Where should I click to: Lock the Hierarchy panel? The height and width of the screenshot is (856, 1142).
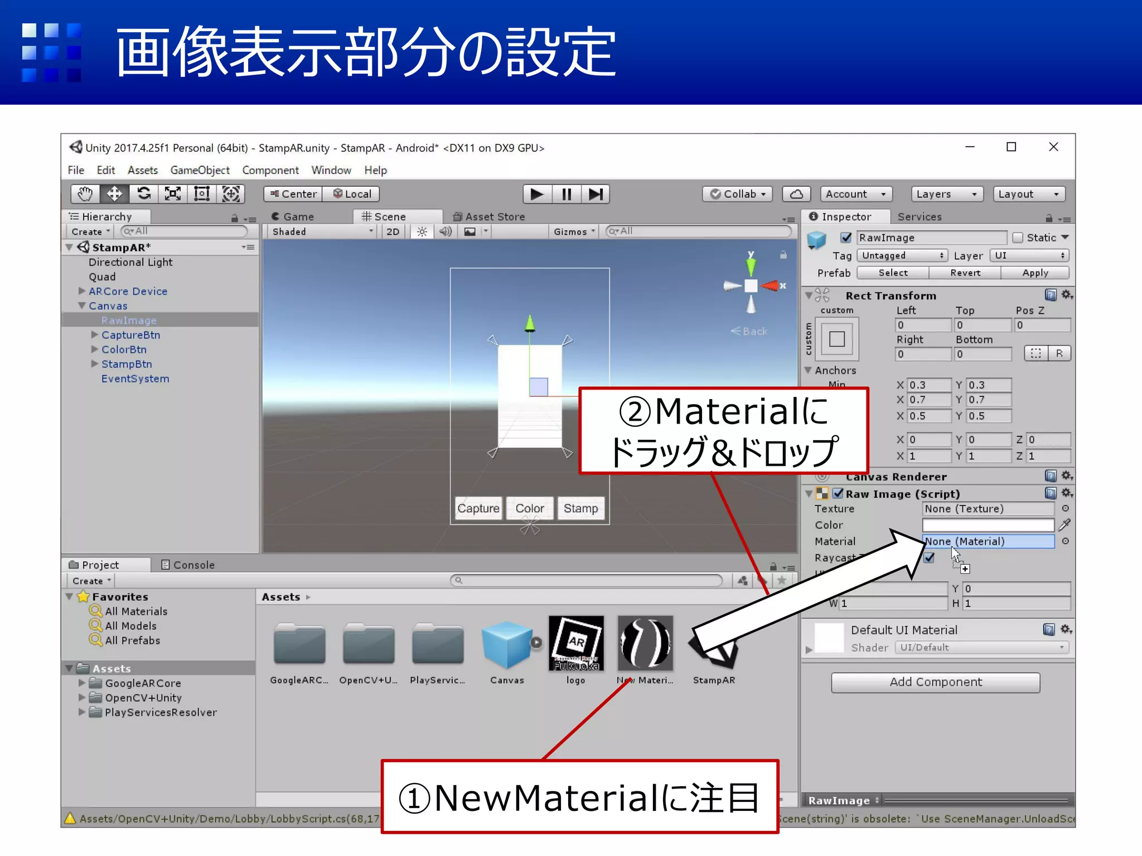[235, 218]
